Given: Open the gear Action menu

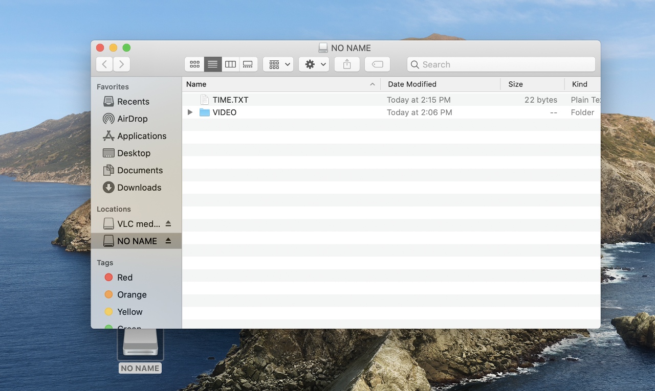Looking at the screenshot, I should click(x=314, y=64).
